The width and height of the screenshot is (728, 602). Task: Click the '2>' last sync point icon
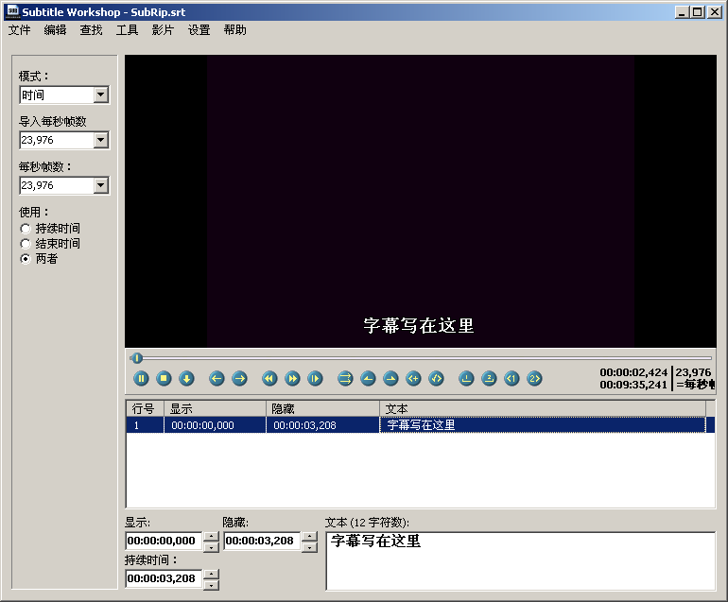click(x=534, y=379)
